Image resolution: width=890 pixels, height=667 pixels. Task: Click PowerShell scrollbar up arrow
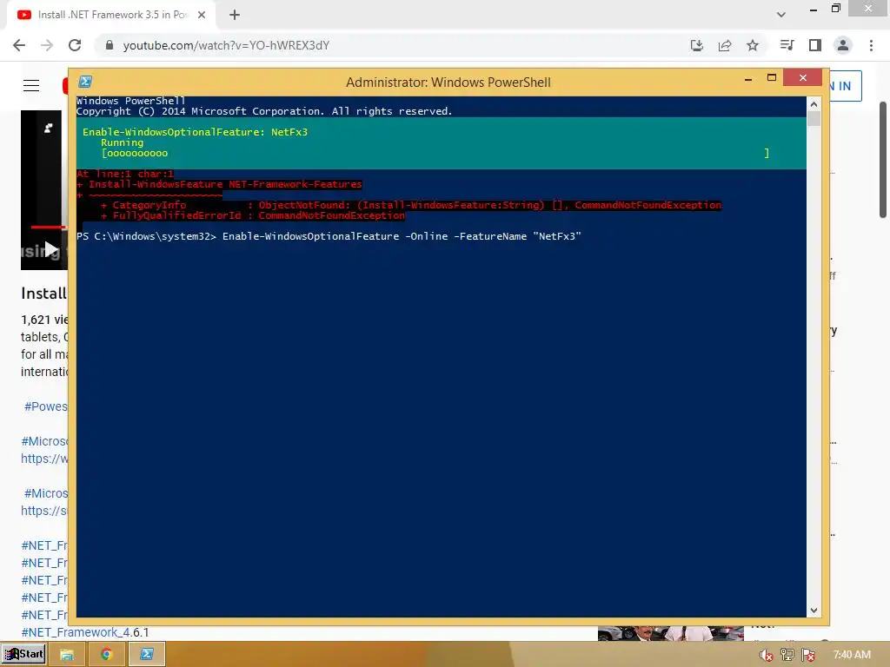(x=814, y=104)
